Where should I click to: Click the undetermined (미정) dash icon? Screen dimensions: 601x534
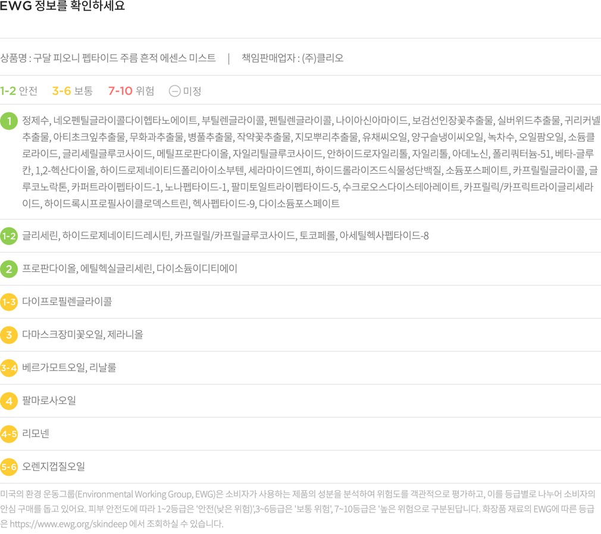[174, 91]
